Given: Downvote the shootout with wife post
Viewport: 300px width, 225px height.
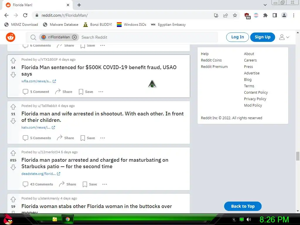Looking at the screenshot, I should [x=13, y=121].
